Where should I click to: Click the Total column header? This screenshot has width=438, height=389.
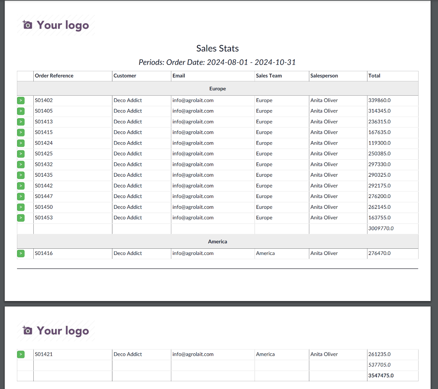click(x=374, y=76)
